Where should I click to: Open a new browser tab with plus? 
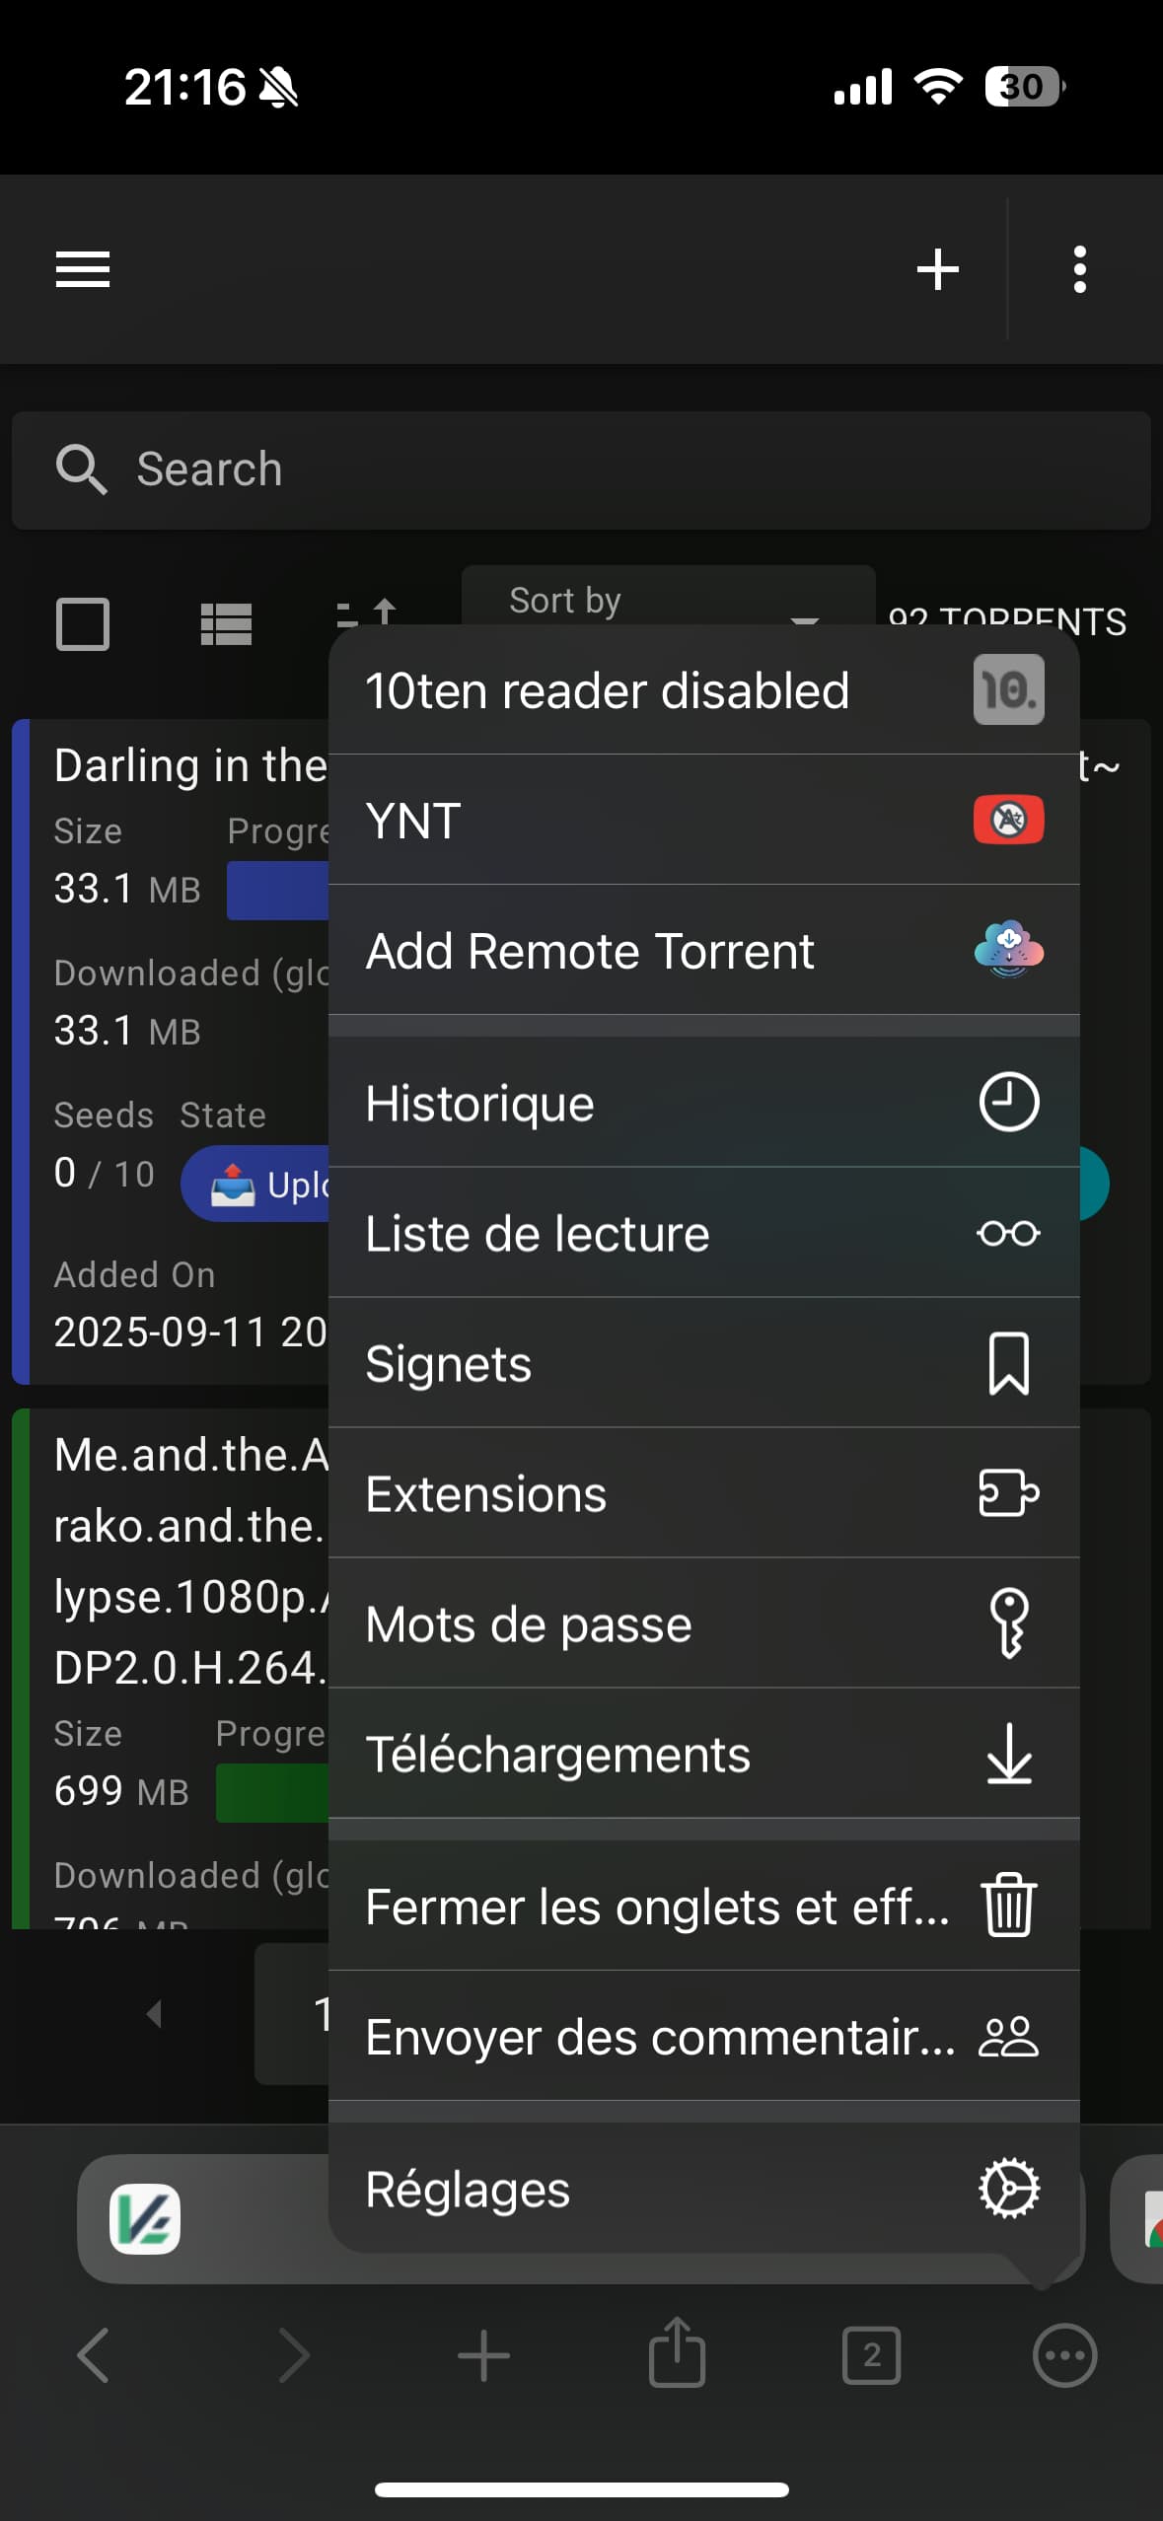tap(483, 2355)
